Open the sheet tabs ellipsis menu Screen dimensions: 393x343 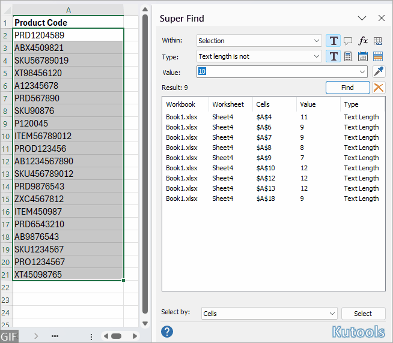pos(55,336)
